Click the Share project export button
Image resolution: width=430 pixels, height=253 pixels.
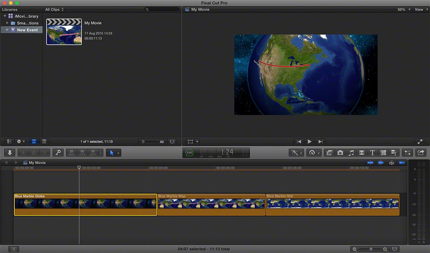421,153
